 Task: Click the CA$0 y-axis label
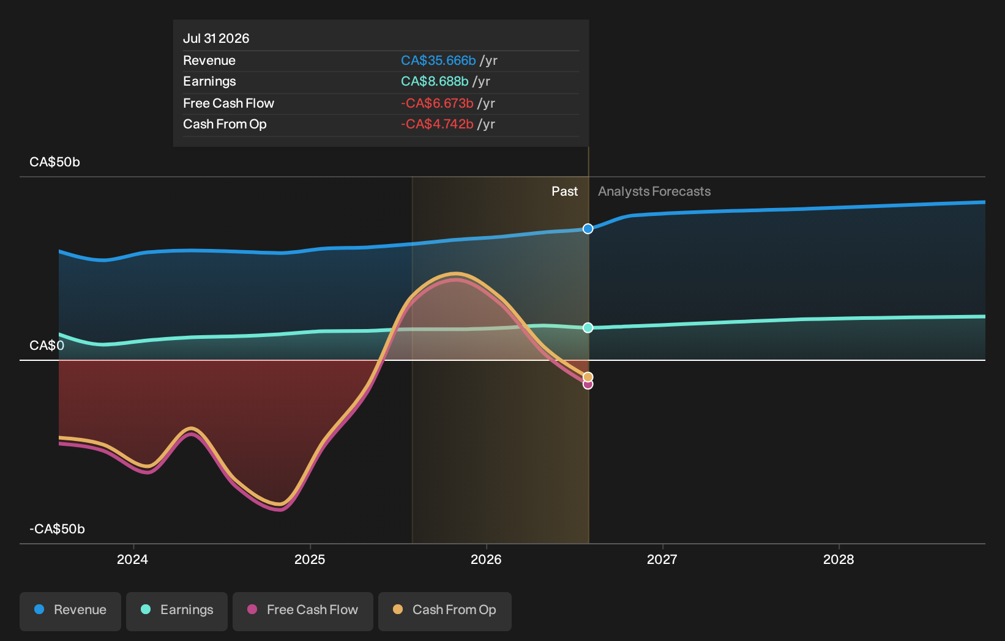(x=47, y=346)
